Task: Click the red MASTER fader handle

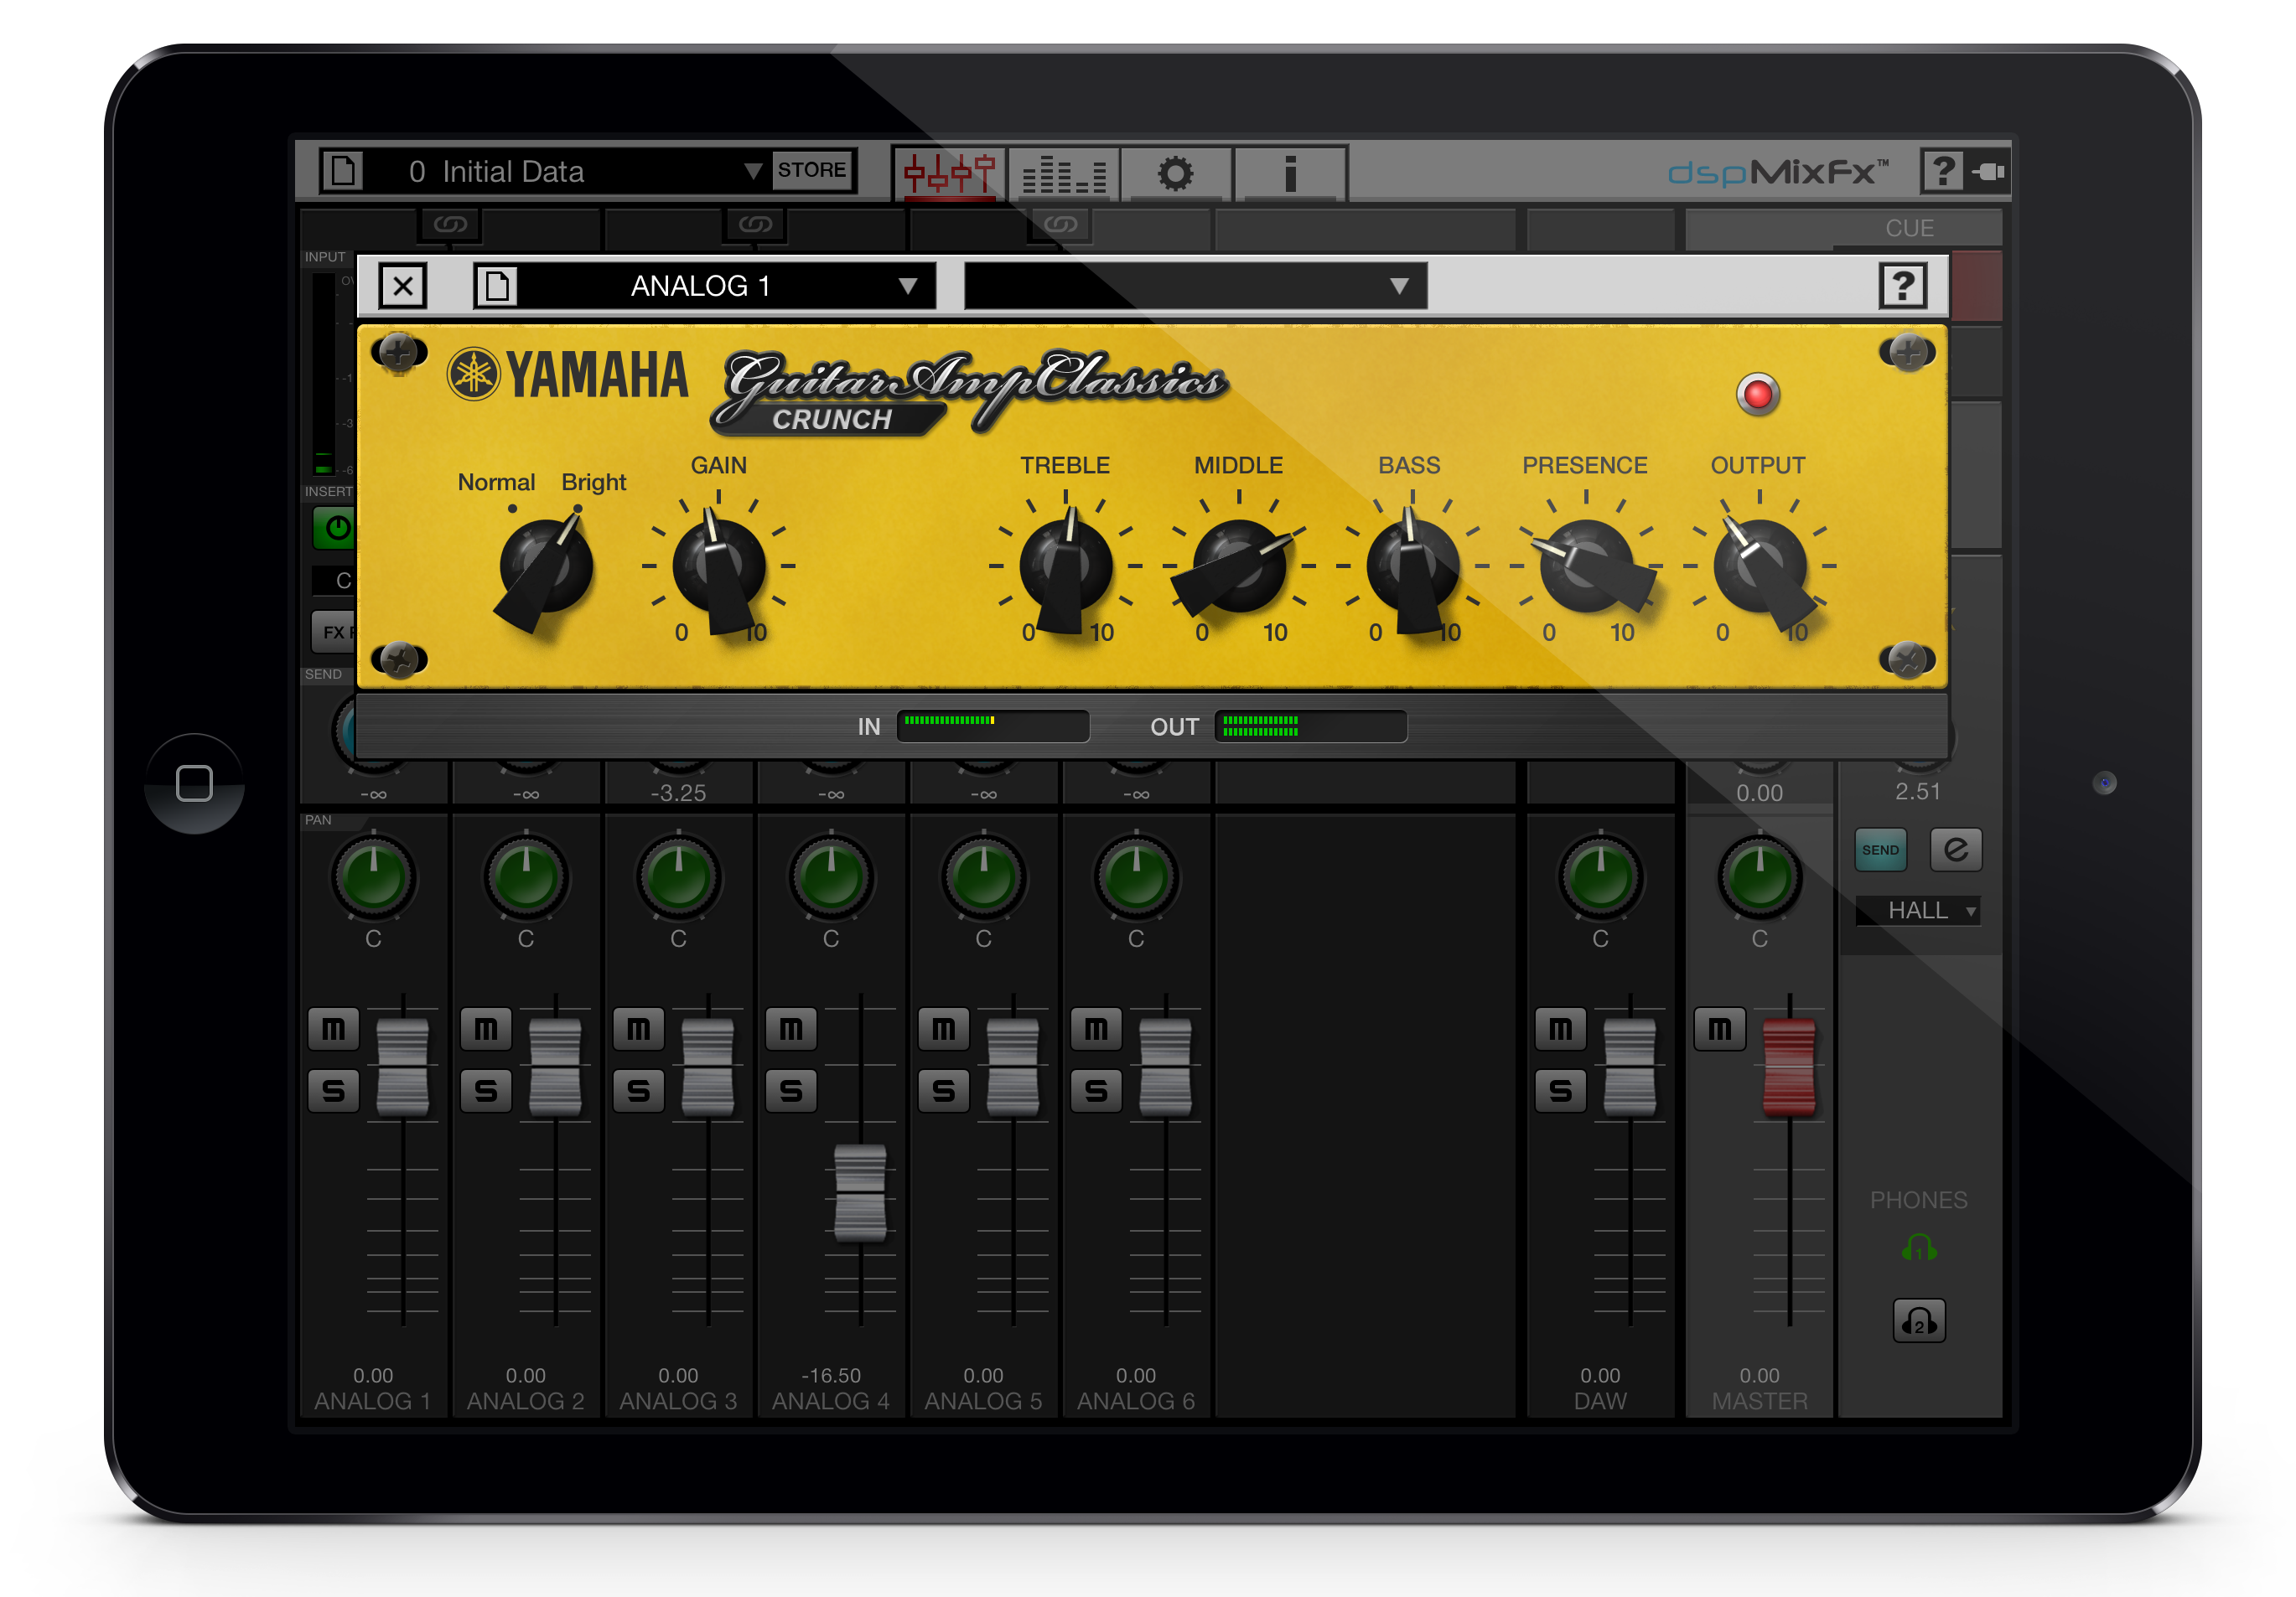Action: [x=1789, y=1067]
